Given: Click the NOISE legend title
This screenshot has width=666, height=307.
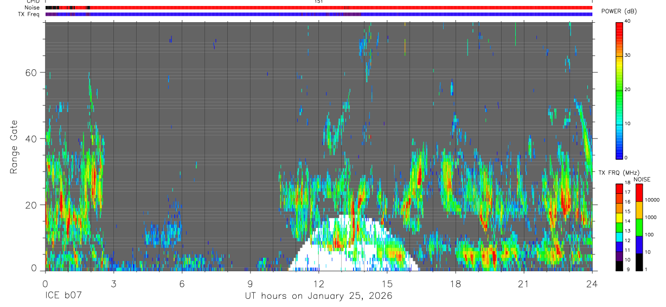Looking at the screenshot, I should coord(642,179).
